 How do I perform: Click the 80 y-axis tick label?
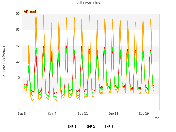click(18, 13)
